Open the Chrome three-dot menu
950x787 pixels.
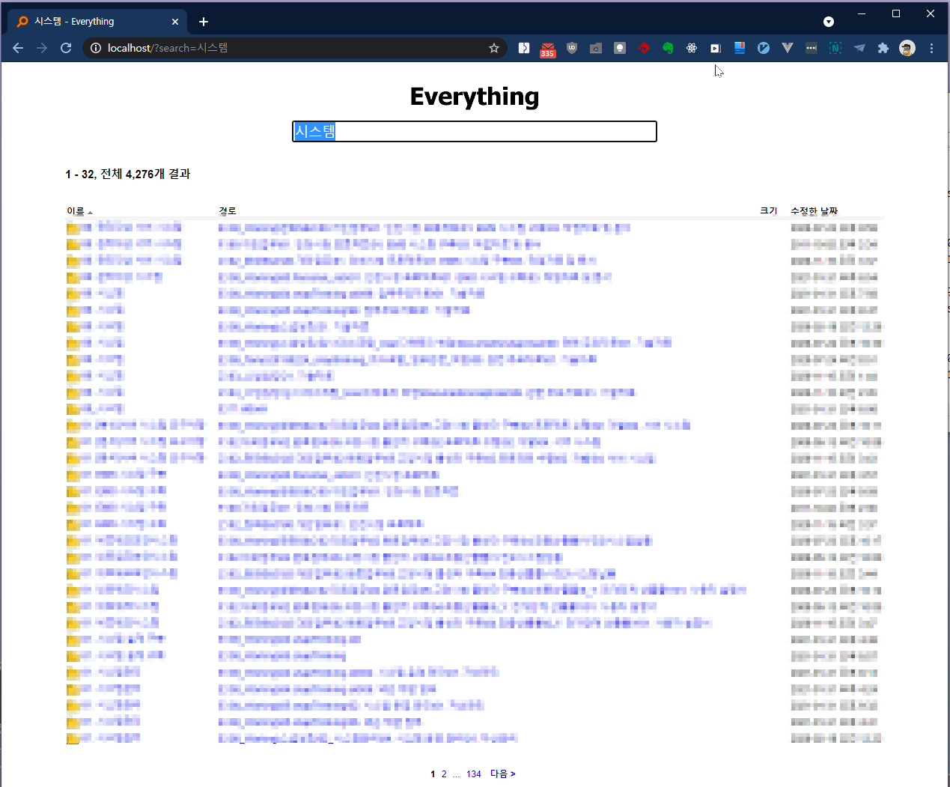931,48
